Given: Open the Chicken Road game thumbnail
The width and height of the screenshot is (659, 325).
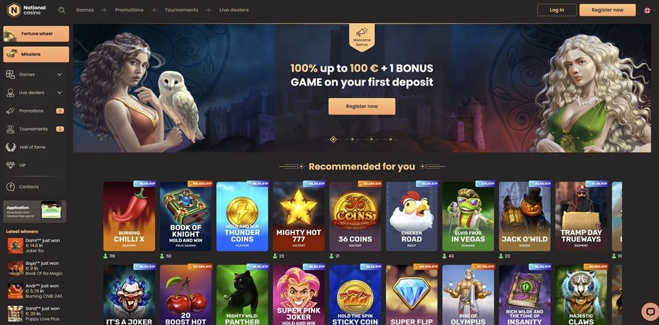Looking at the screenshot, I should (411, 216).
